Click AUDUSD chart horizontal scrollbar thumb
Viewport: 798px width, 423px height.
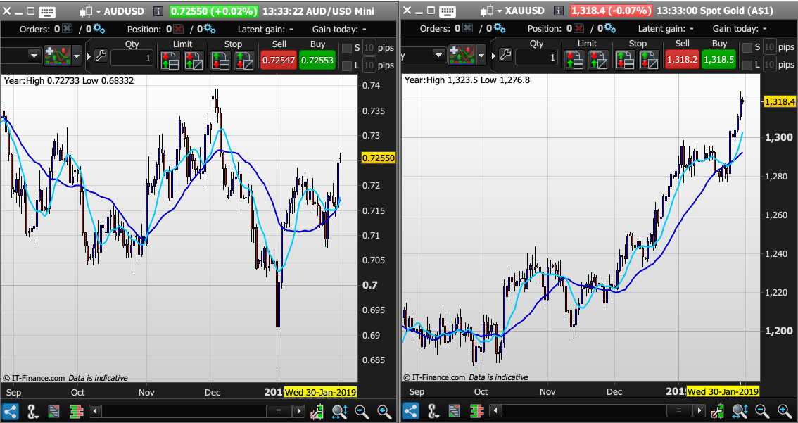pyautogui.click(x=279, y=411)
